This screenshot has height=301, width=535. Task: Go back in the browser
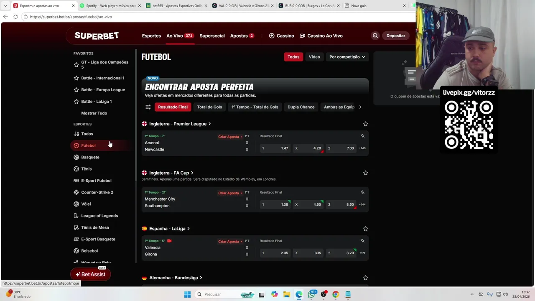[x=5, y=17]
